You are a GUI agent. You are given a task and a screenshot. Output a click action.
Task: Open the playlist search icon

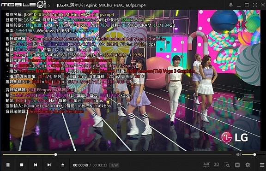pyautogui.click(x=227, y=165)
